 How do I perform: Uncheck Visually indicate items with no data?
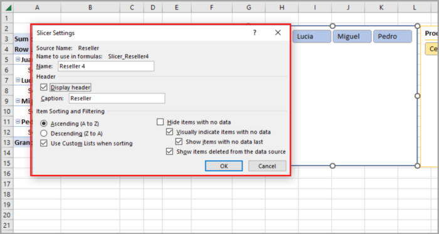170,132
